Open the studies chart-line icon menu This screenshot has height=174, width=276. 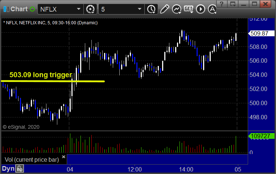(177, 9)
